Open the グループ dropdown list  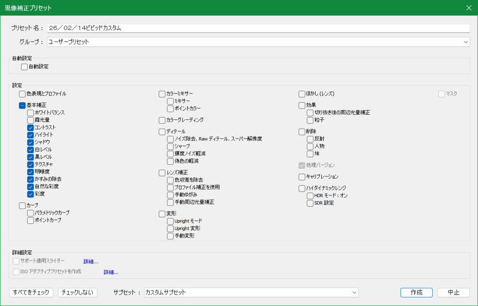258,42
